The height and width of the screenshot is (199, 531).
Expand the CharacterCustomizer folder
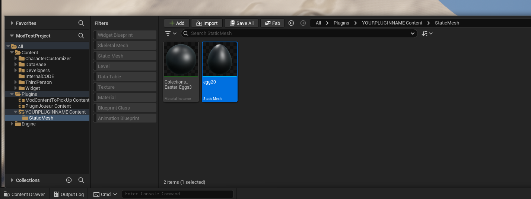click(16, 58)
